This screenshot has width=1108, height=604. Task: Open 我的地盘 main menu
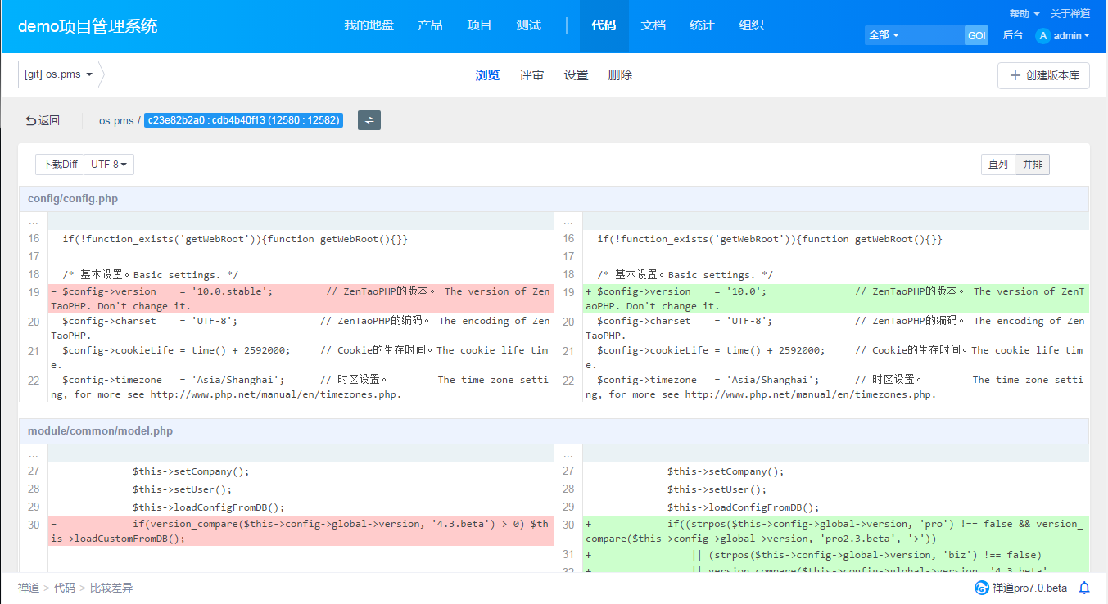(369, 25)
